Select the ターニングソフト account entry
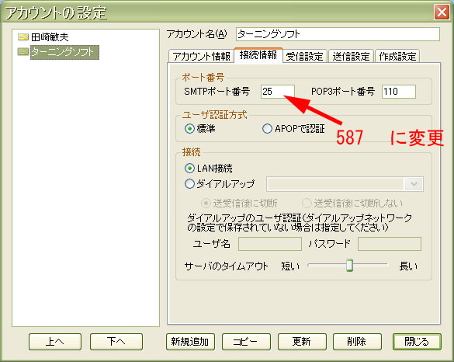The image size is (454, 362). (x=64, y=52)
